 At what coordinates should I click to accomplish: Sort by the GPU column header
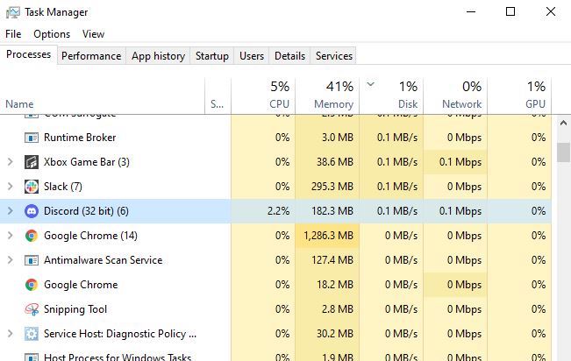tap(519, 96)
